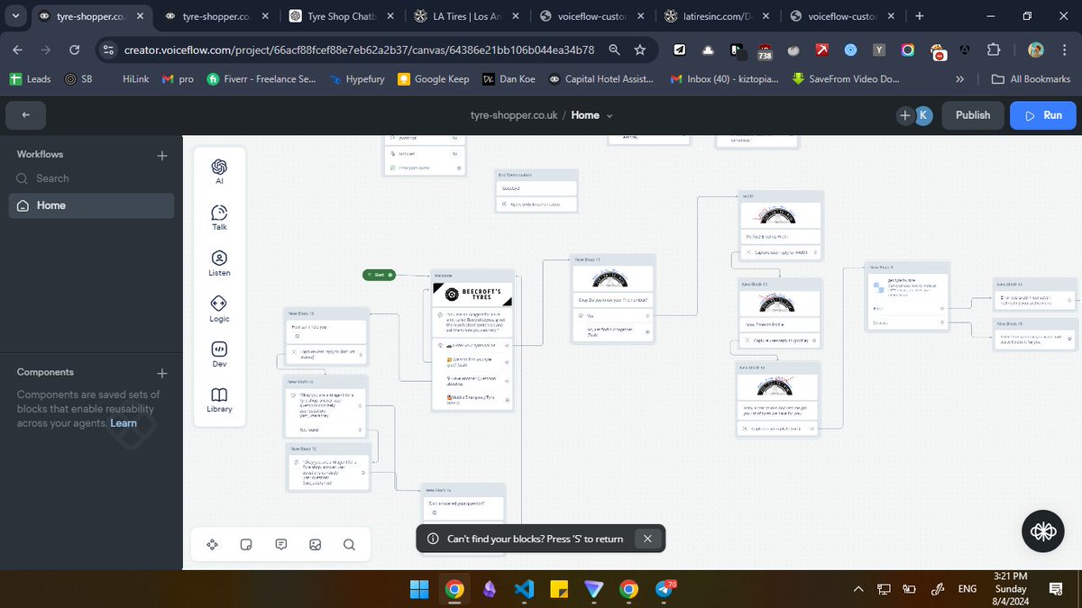This screenshot has width=1082, height=608.
Task: Click the image icon in bottom canvas toolbar
Action: coord(315,544)
